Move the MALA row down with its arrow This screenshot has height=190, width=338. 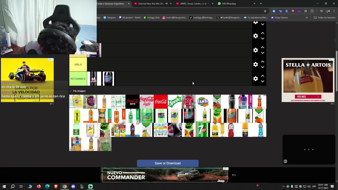point(262,67)
